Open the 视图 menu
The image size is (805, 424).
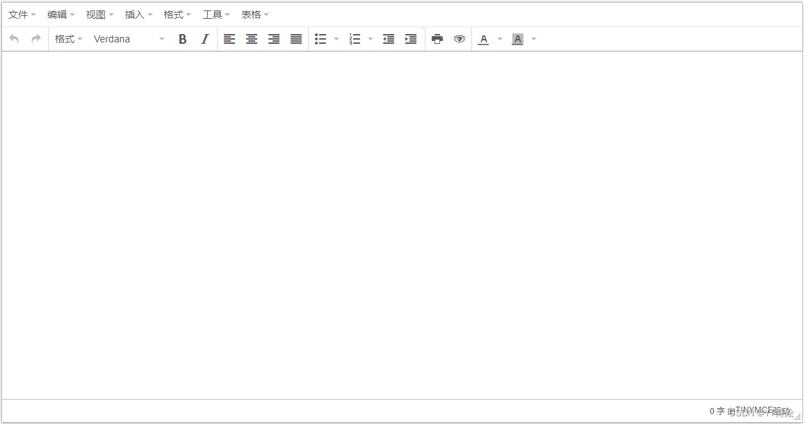point(99,15)
